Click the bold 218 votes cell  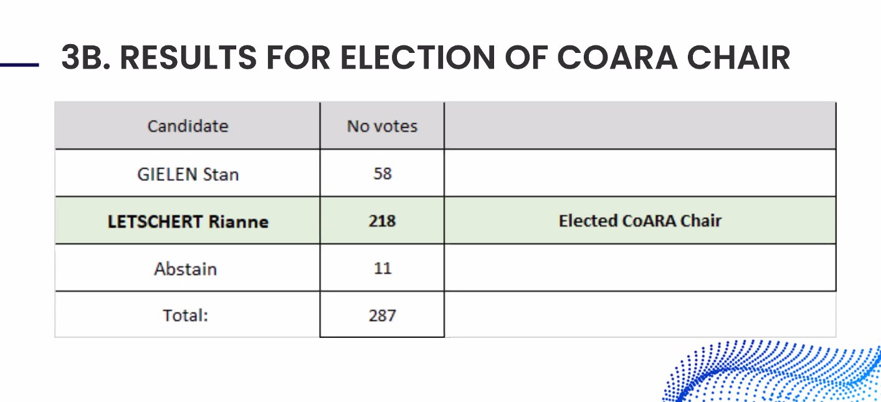click(x=382, y=221)
